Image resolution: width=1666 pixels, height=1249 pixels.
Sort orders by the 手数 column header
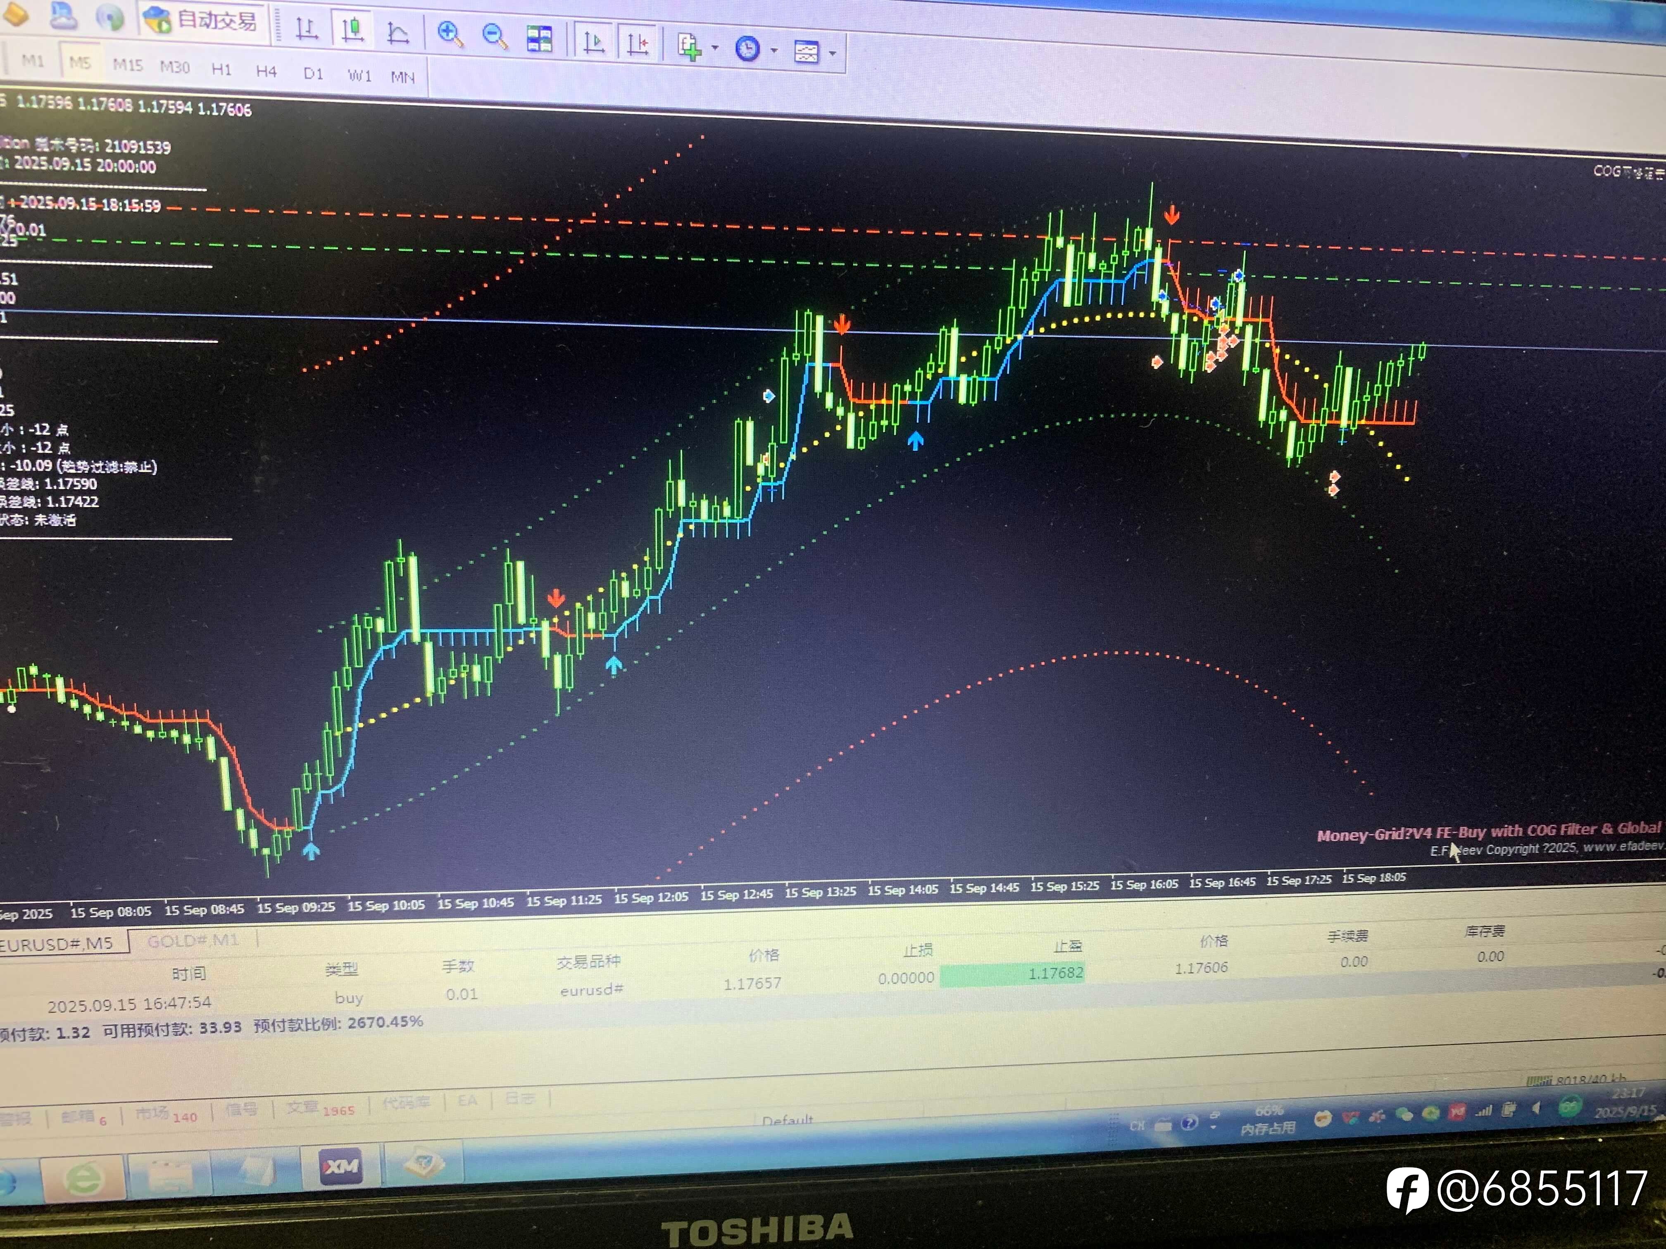(x=458, y=966)
